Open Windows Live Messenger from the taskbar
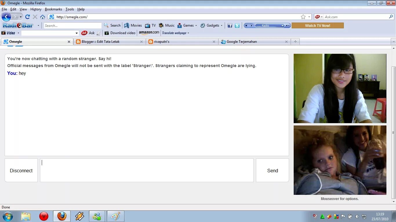Viewport: 396px width, 222px height. [97, 216]
